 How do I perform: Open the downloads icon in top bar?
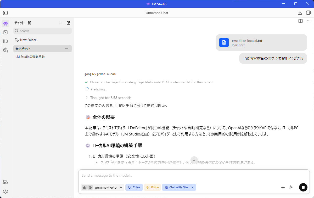[300, 13]
